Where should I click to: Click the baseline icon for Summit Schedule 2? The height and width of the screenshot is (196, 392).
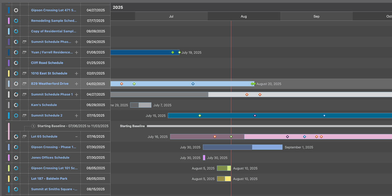tap(24, 115)
